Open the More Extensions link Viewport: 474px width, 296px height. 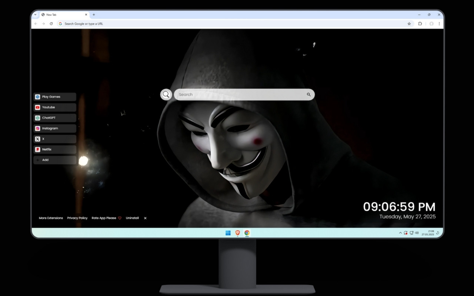coord(51,218)
